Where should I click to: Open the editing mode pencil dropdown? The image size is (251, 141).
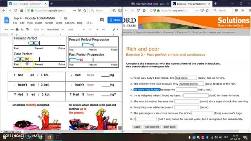point(115,30)
